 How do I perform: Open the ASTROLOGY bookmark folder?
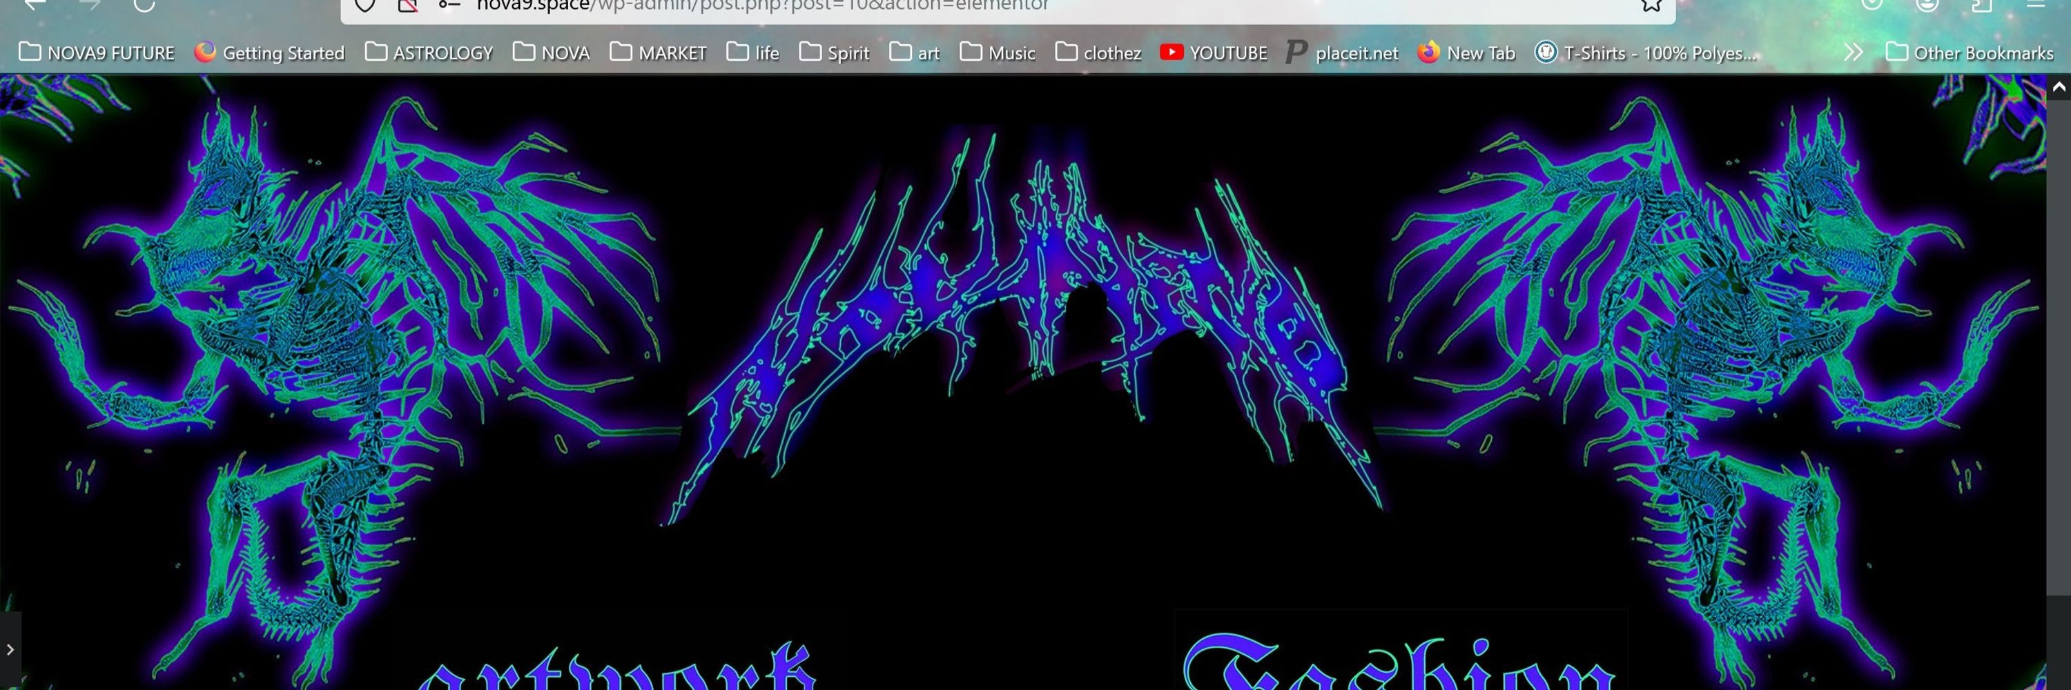[429, 53]
